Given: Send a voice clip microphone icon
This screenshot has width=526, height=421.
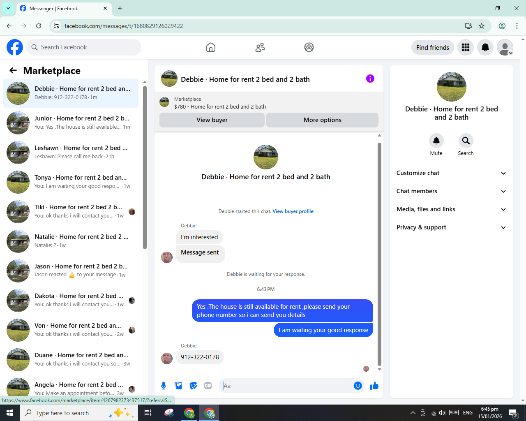Looking at the screenshot, I should [164, 386].
